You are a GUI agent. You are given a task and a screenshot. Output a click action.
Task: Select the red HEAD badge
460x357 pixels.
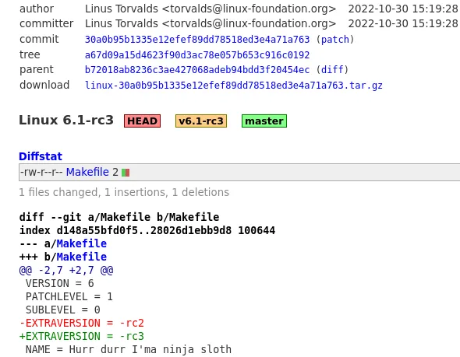click(142, 121)
